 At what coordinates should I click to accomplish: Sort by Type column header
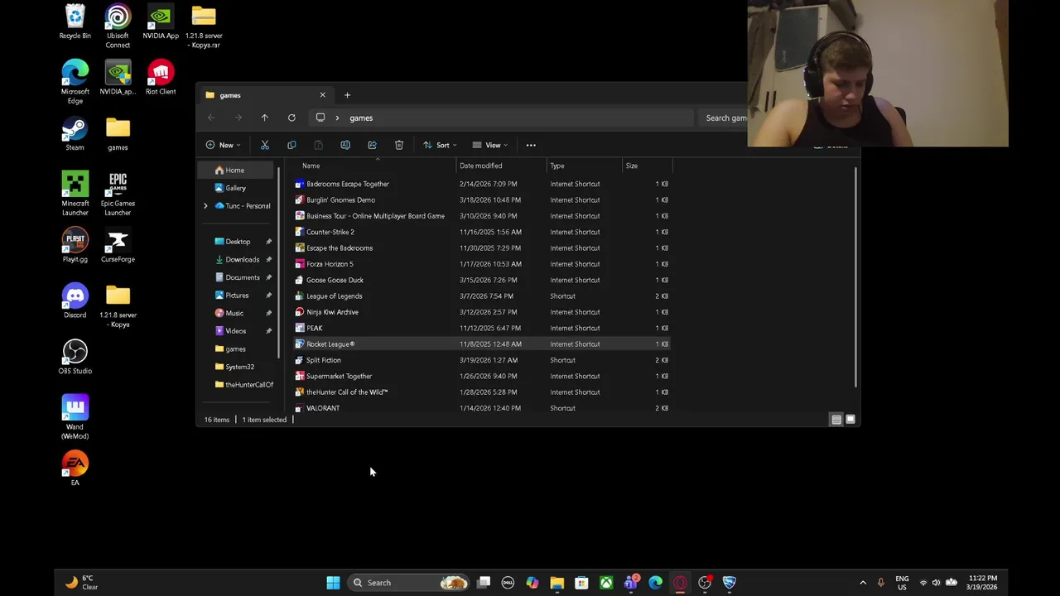click(x=585, y=166)
